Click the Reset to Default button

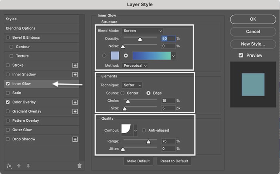point(174,161)
